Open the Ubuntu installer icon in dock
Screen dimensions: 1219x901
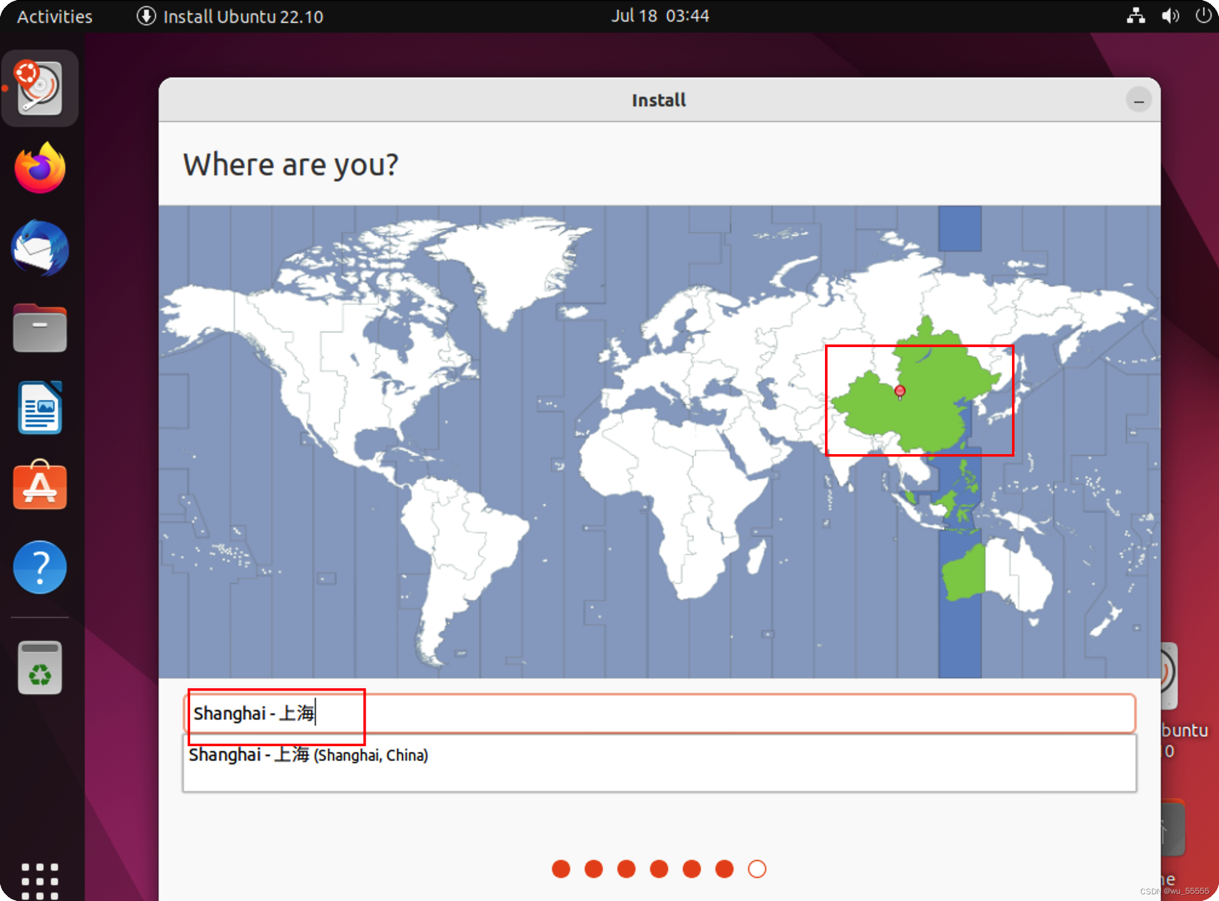coord(39,88)
